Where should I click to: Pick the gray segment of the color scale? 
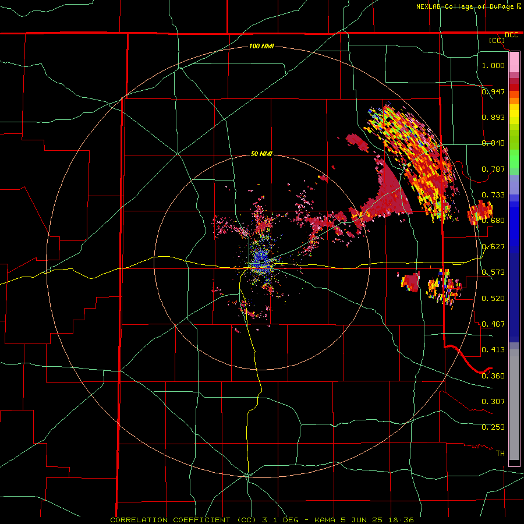click(514, 405)
